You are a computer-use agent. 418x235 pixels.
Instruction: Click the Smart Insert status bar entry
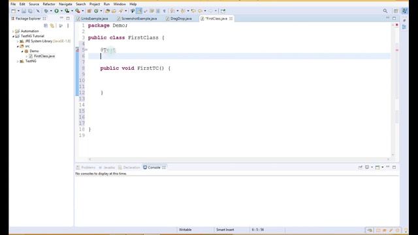point(225,230)
